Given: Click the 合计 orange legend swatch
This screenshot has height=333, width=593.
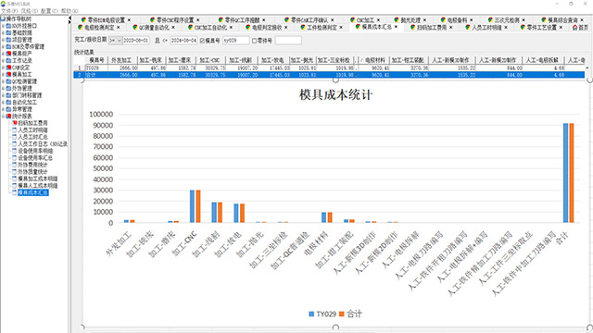Looking at the screenshot, I should (x=342, y=314).
